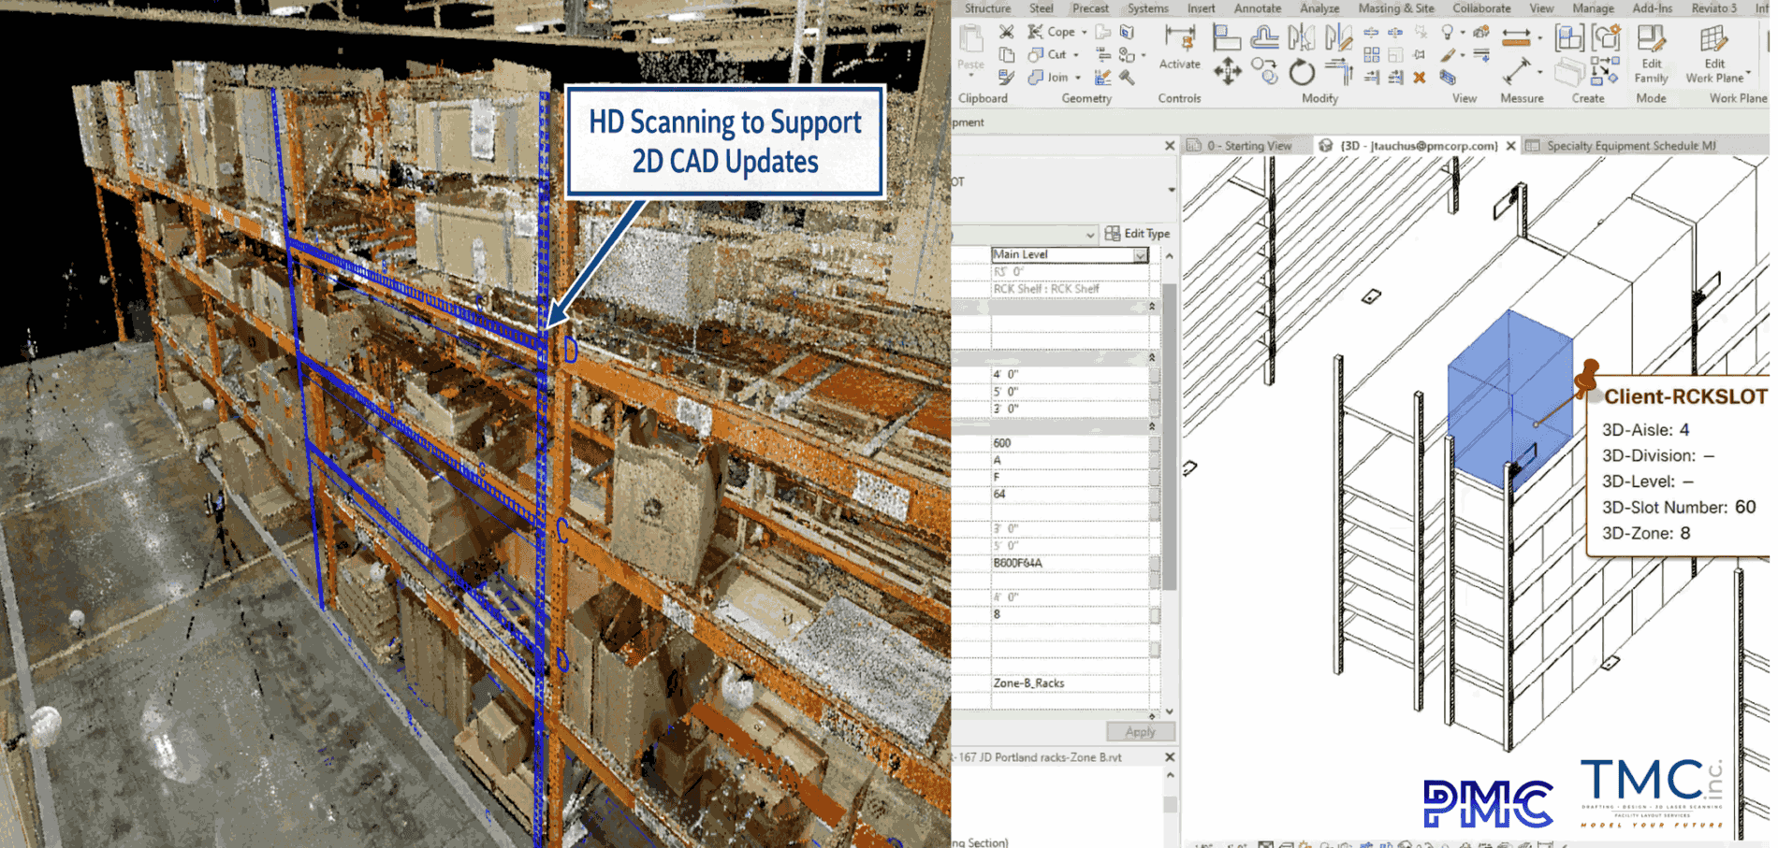The image size is (1778, 848).
Task: Click the Apply button in Properties
Action: (1140, 732)
